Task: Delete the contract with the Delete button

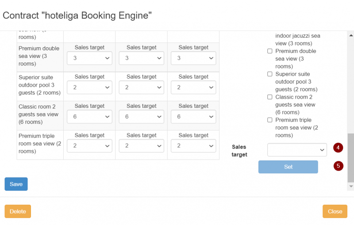Action: [x=18, y=211]
